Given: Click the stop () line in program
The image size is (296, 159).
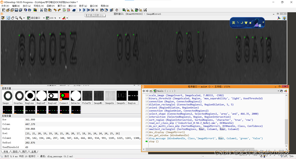Looking at the screenshot, I should 154,141.
